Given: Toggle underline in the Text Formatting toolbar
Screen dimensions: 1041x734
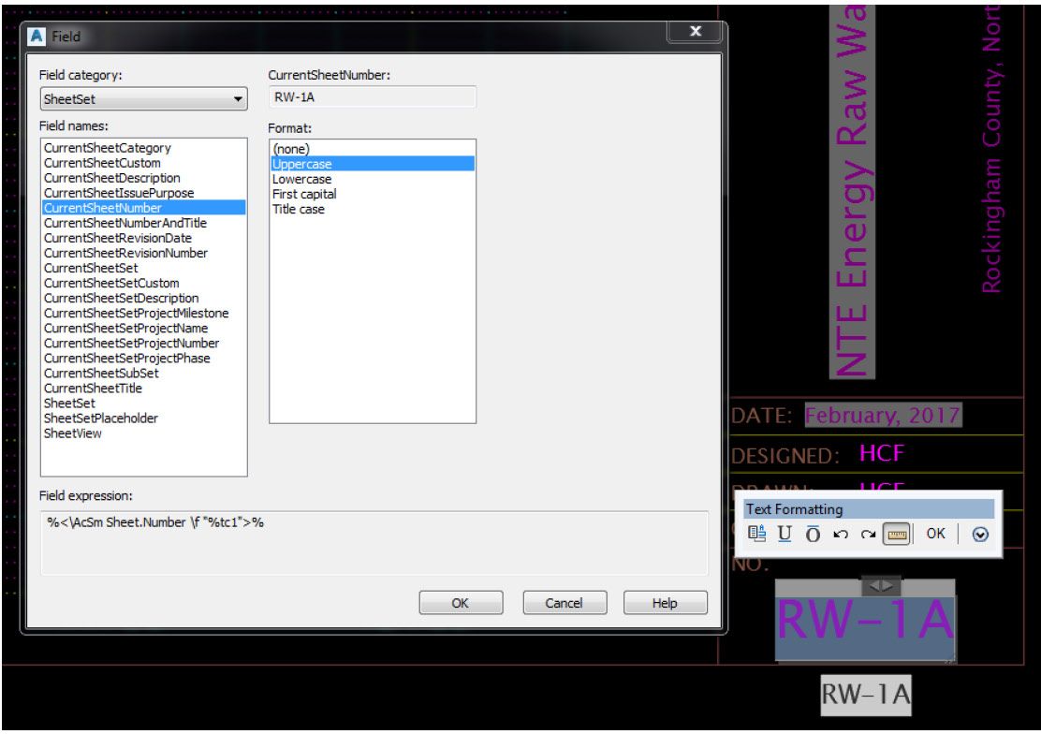Looking at the screenshot, I should pos(784,535).
